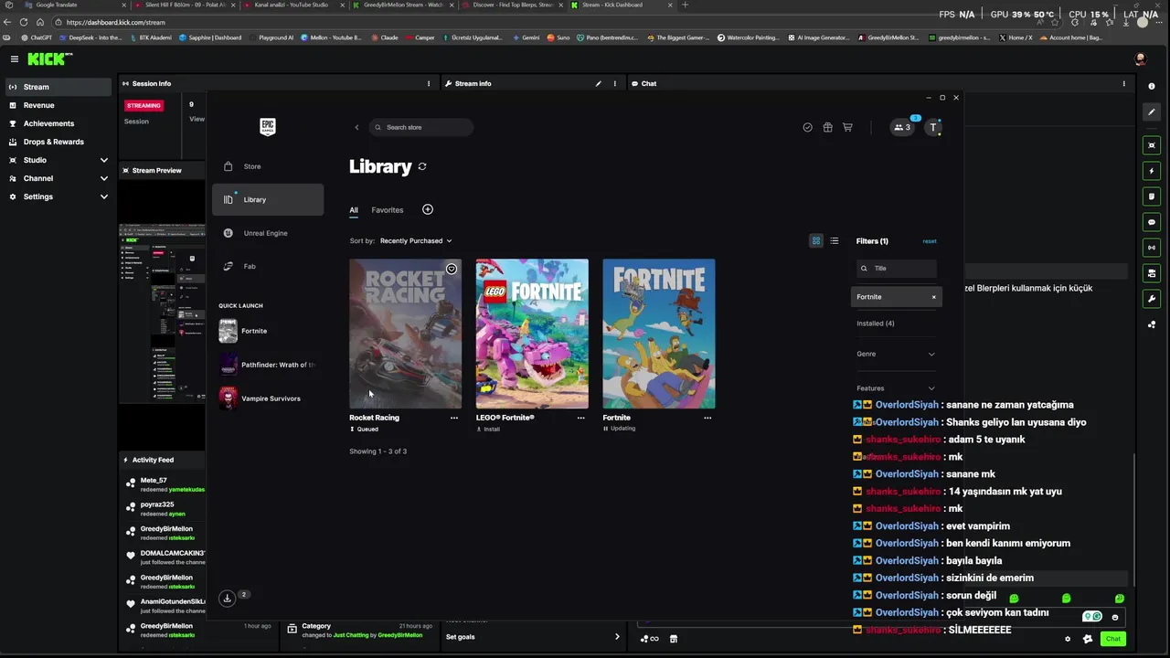This screenshot has width=1170, height=658.
Task: Open the LEGO Fortnite cover art
Action: [532, 334]
